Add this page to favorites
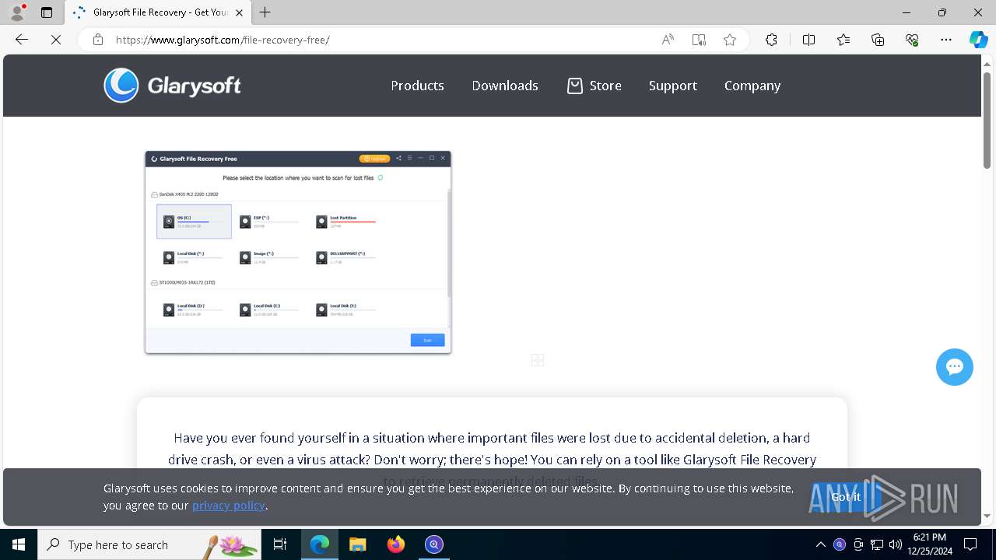 pos(730,40)
